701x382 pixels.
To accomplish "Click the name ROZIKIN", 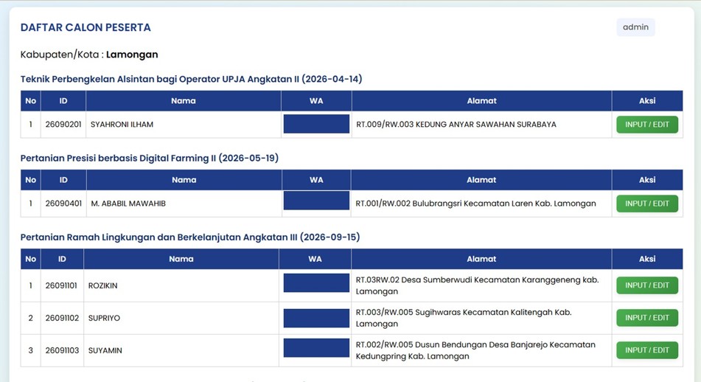I will point(102,285).
